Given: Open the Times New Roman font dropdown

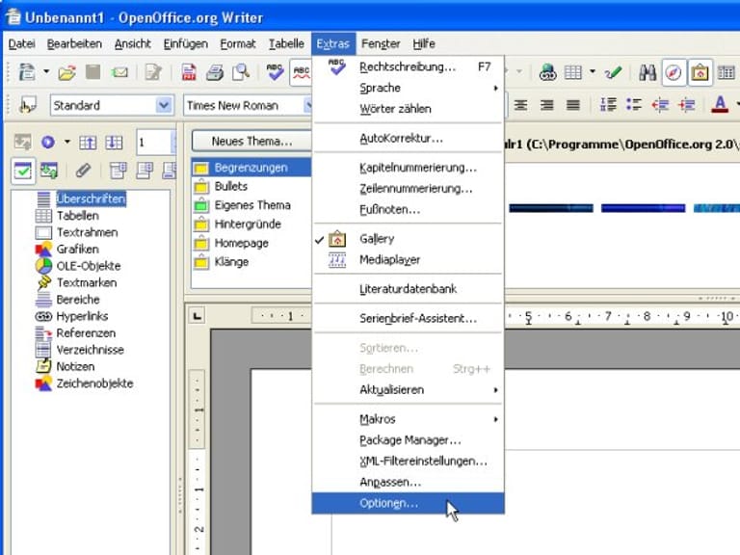Looking at the screenshot, I should point(307,105).
